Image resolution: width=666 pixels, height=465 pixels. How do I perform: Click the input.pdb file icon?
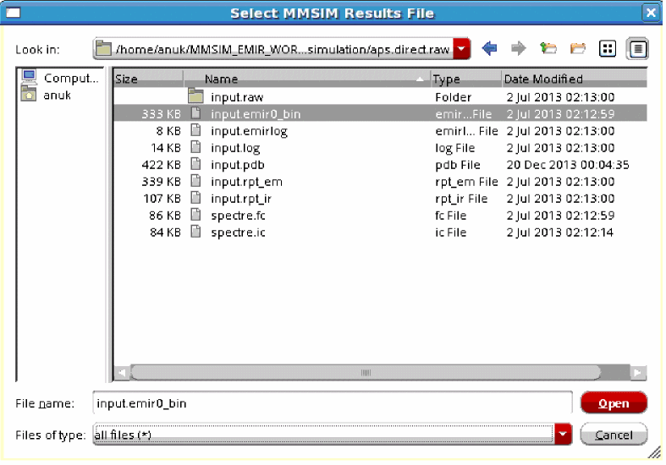click(195, 165)
